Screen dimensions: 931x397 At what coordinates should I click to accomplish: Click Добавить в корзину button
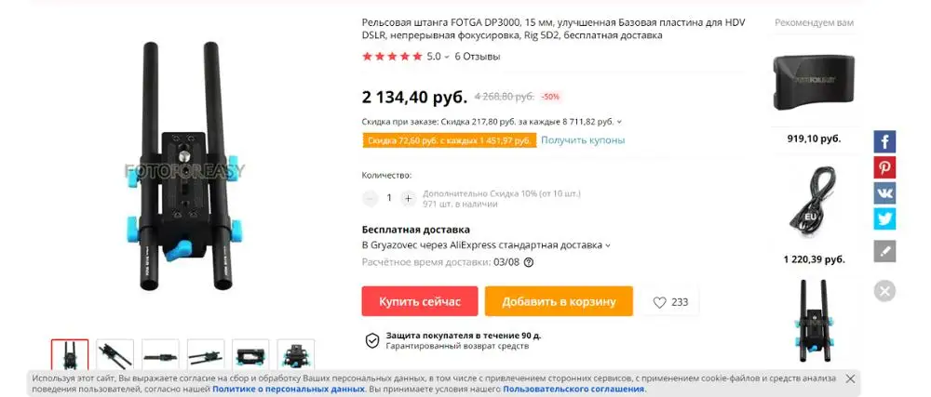(x=559, y=301)
